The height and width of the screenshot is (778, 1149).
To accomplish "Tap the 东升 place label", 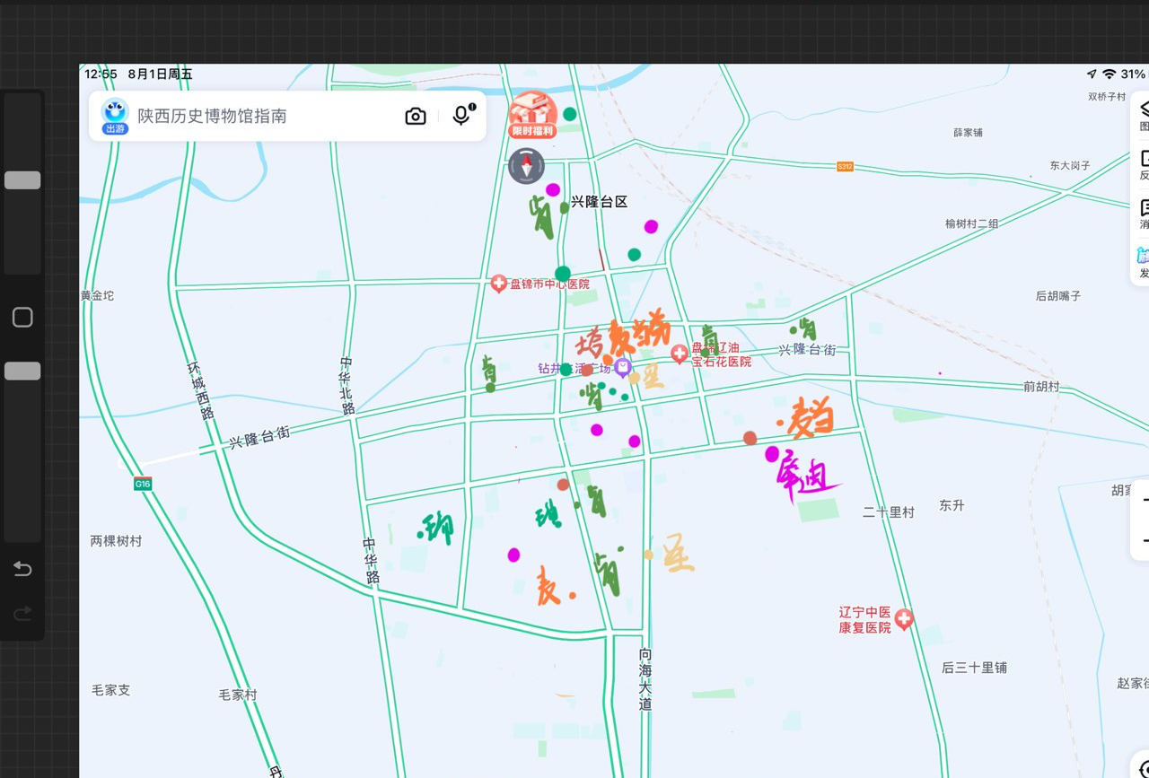I will point(952,505).
